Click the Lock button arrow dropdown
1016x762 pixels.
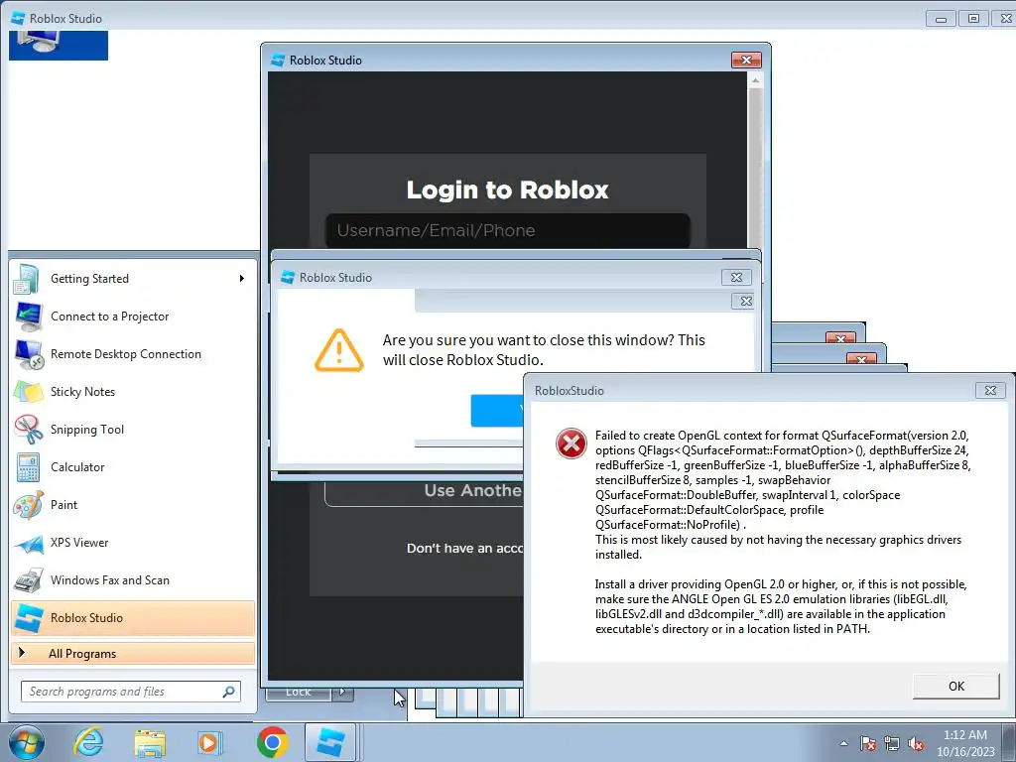point(342,692)
